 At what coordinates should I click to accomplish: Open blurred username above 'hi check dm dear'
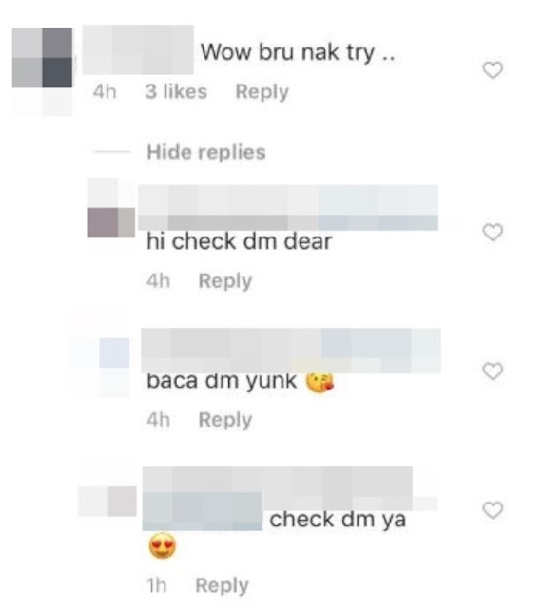click(288, 207)
